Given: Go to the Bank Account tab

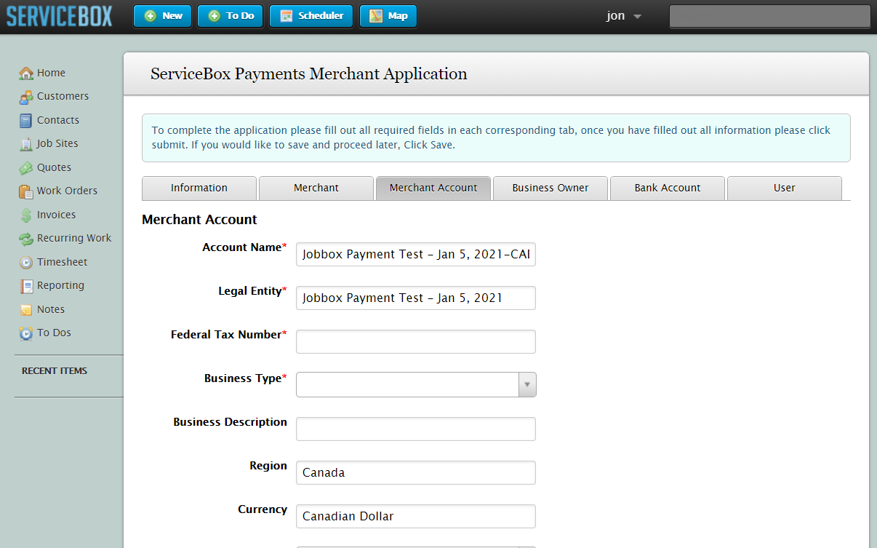Looking at the screenshot, I should coord(668,188).
